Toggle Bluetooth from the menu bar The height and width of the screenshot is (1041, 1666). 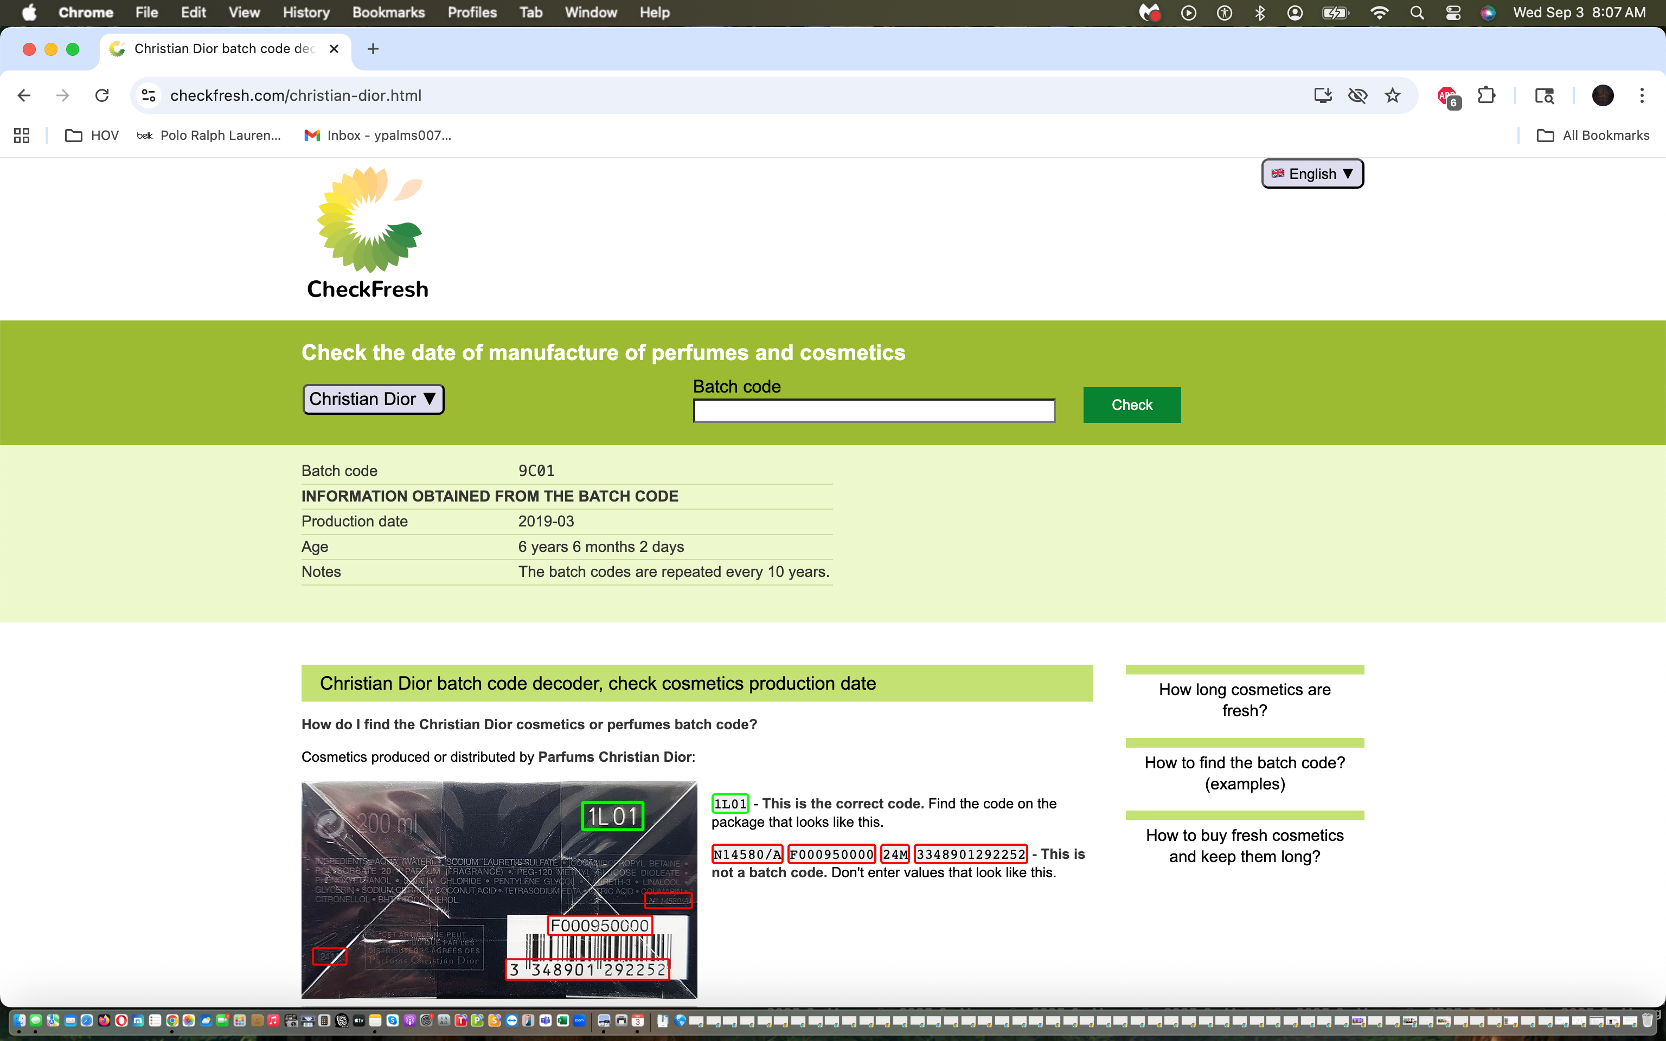pyautogui.click(x=1260, y=12)
